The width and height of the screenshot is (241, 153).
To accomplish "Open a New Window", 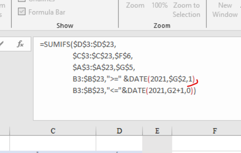I will [225, 10].
